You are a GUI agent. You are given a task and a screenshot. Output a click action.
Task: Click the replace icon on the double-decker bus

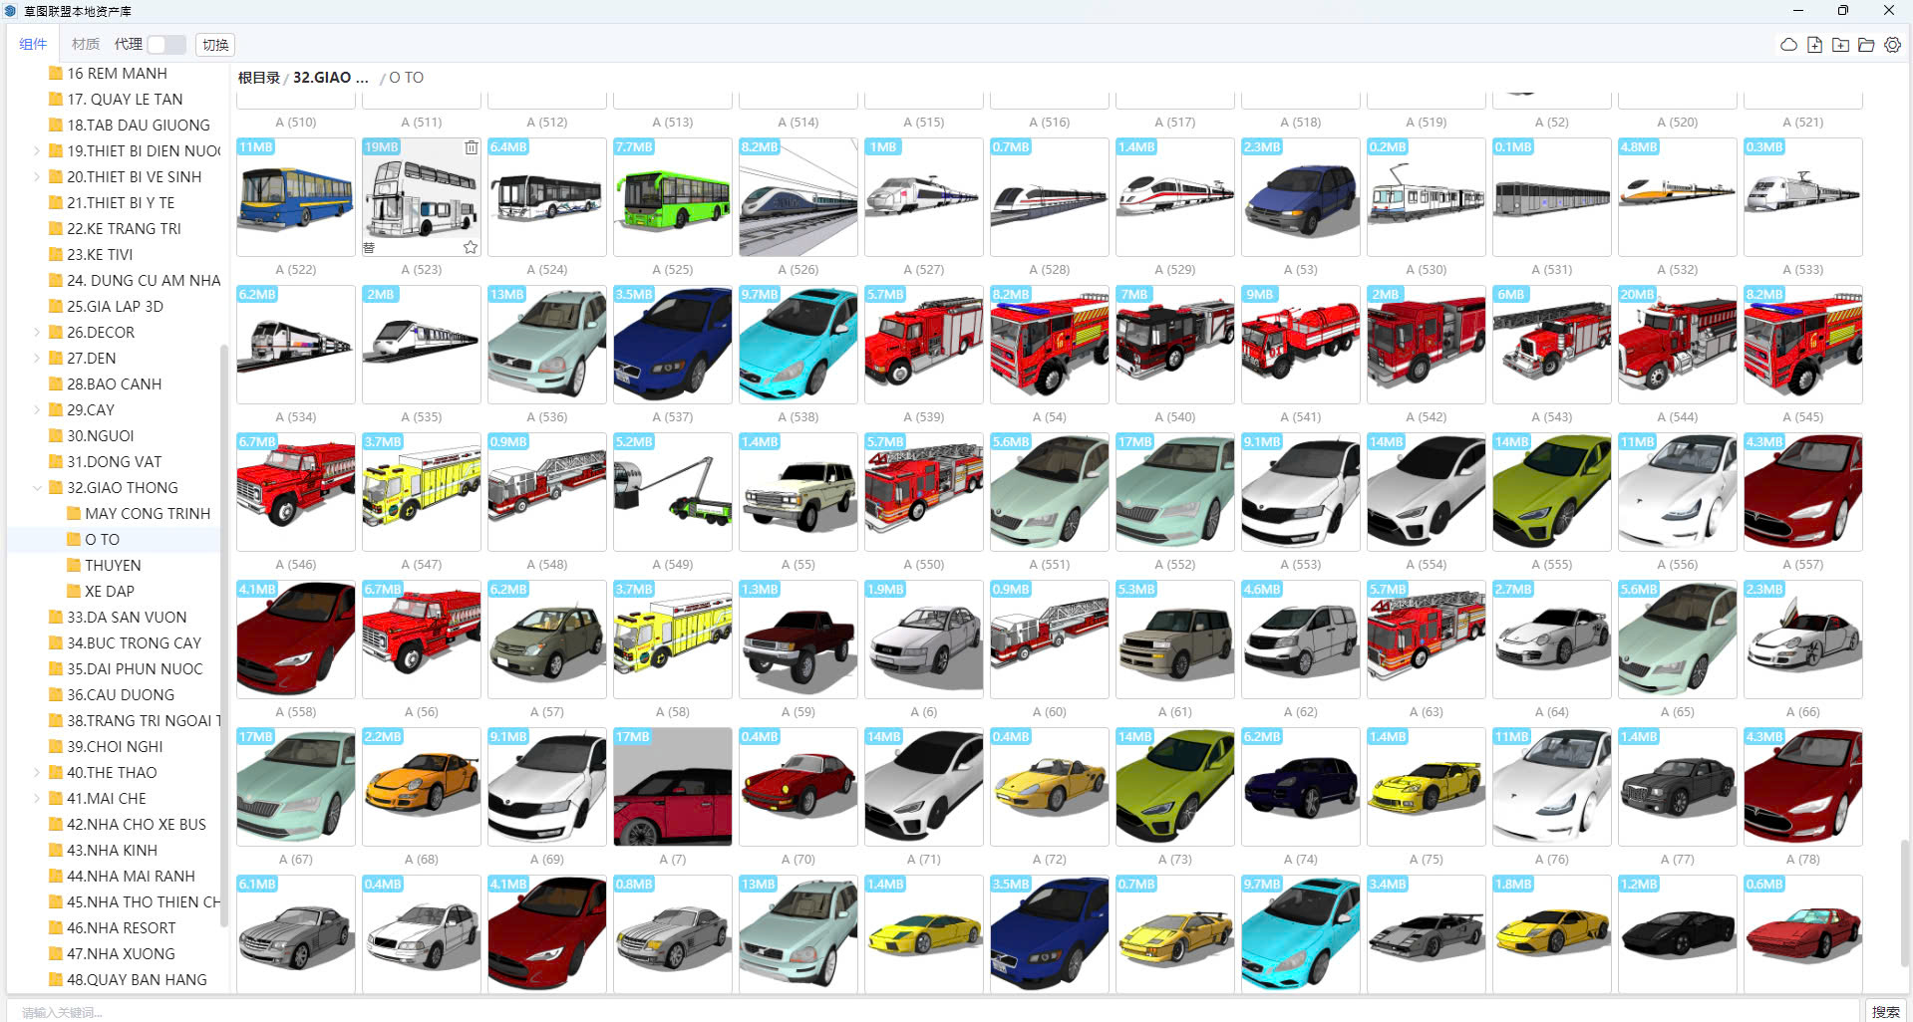pos(369,247)
